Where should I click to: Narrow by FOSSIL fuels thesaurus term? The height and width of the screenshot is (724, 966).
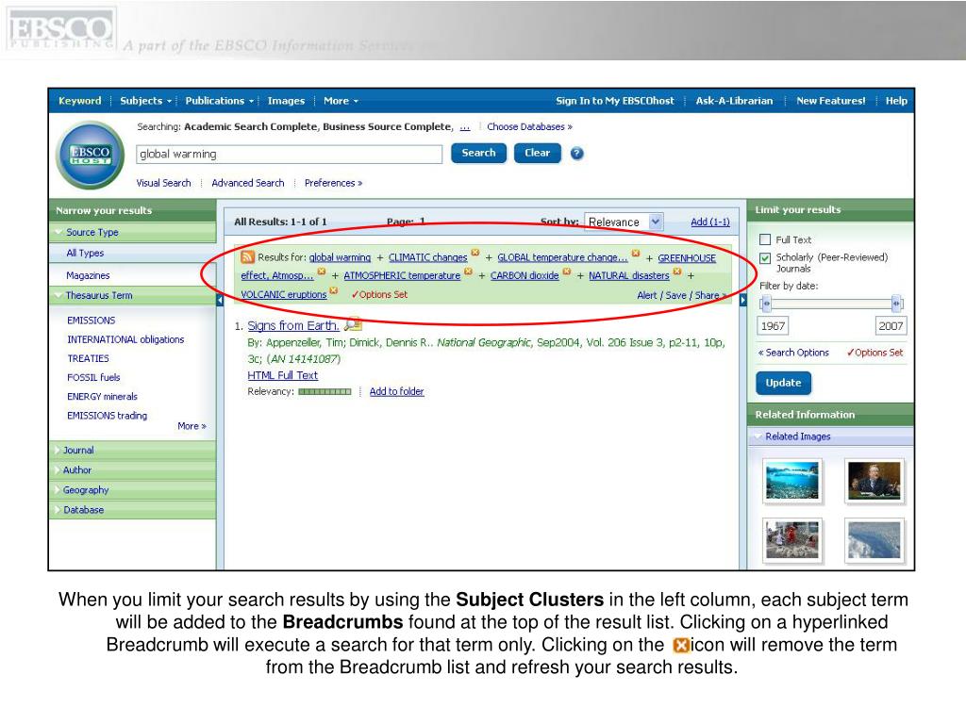[x=93, y=377]
